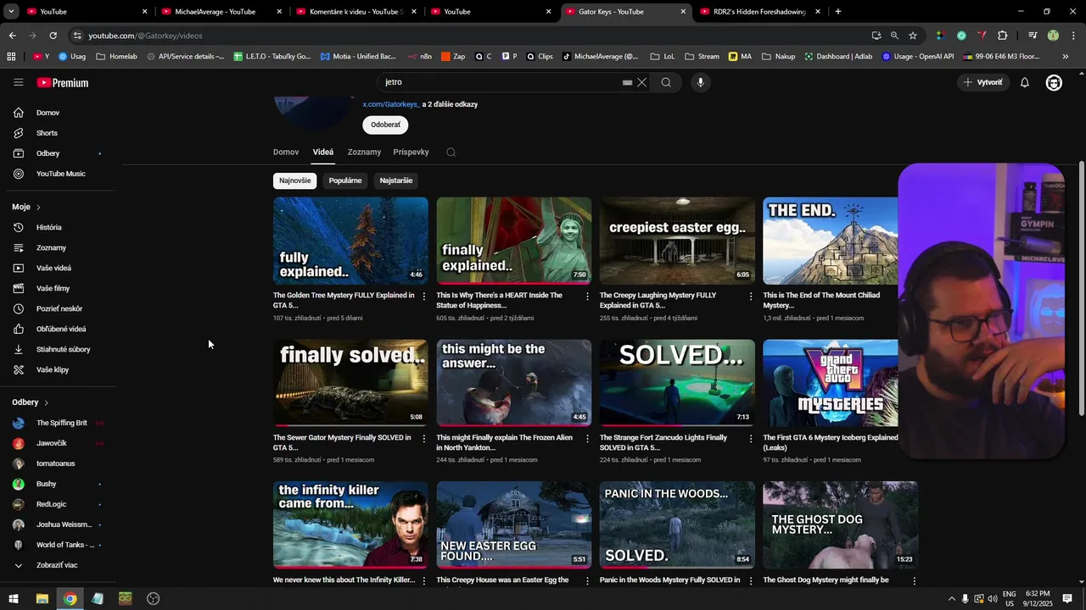Open a new Chrome tab
Image resolution: width=1086 pixels, height=610 pixels.
[x=838, y=12]
